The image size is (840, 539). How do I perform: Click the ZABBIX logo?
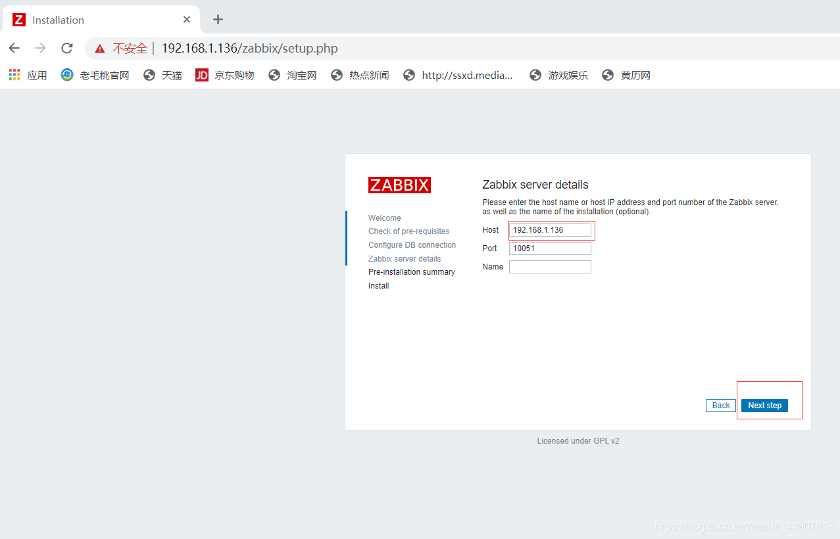(x=399, y=185)
